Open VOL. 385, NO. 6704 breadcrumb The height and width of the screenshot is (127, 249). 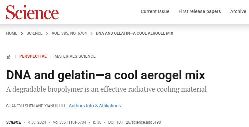coord(69,33)
